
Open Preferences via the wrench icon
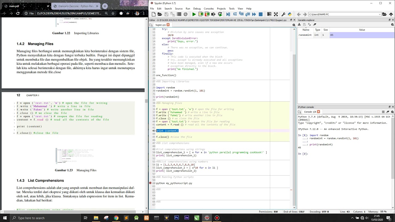283,14
